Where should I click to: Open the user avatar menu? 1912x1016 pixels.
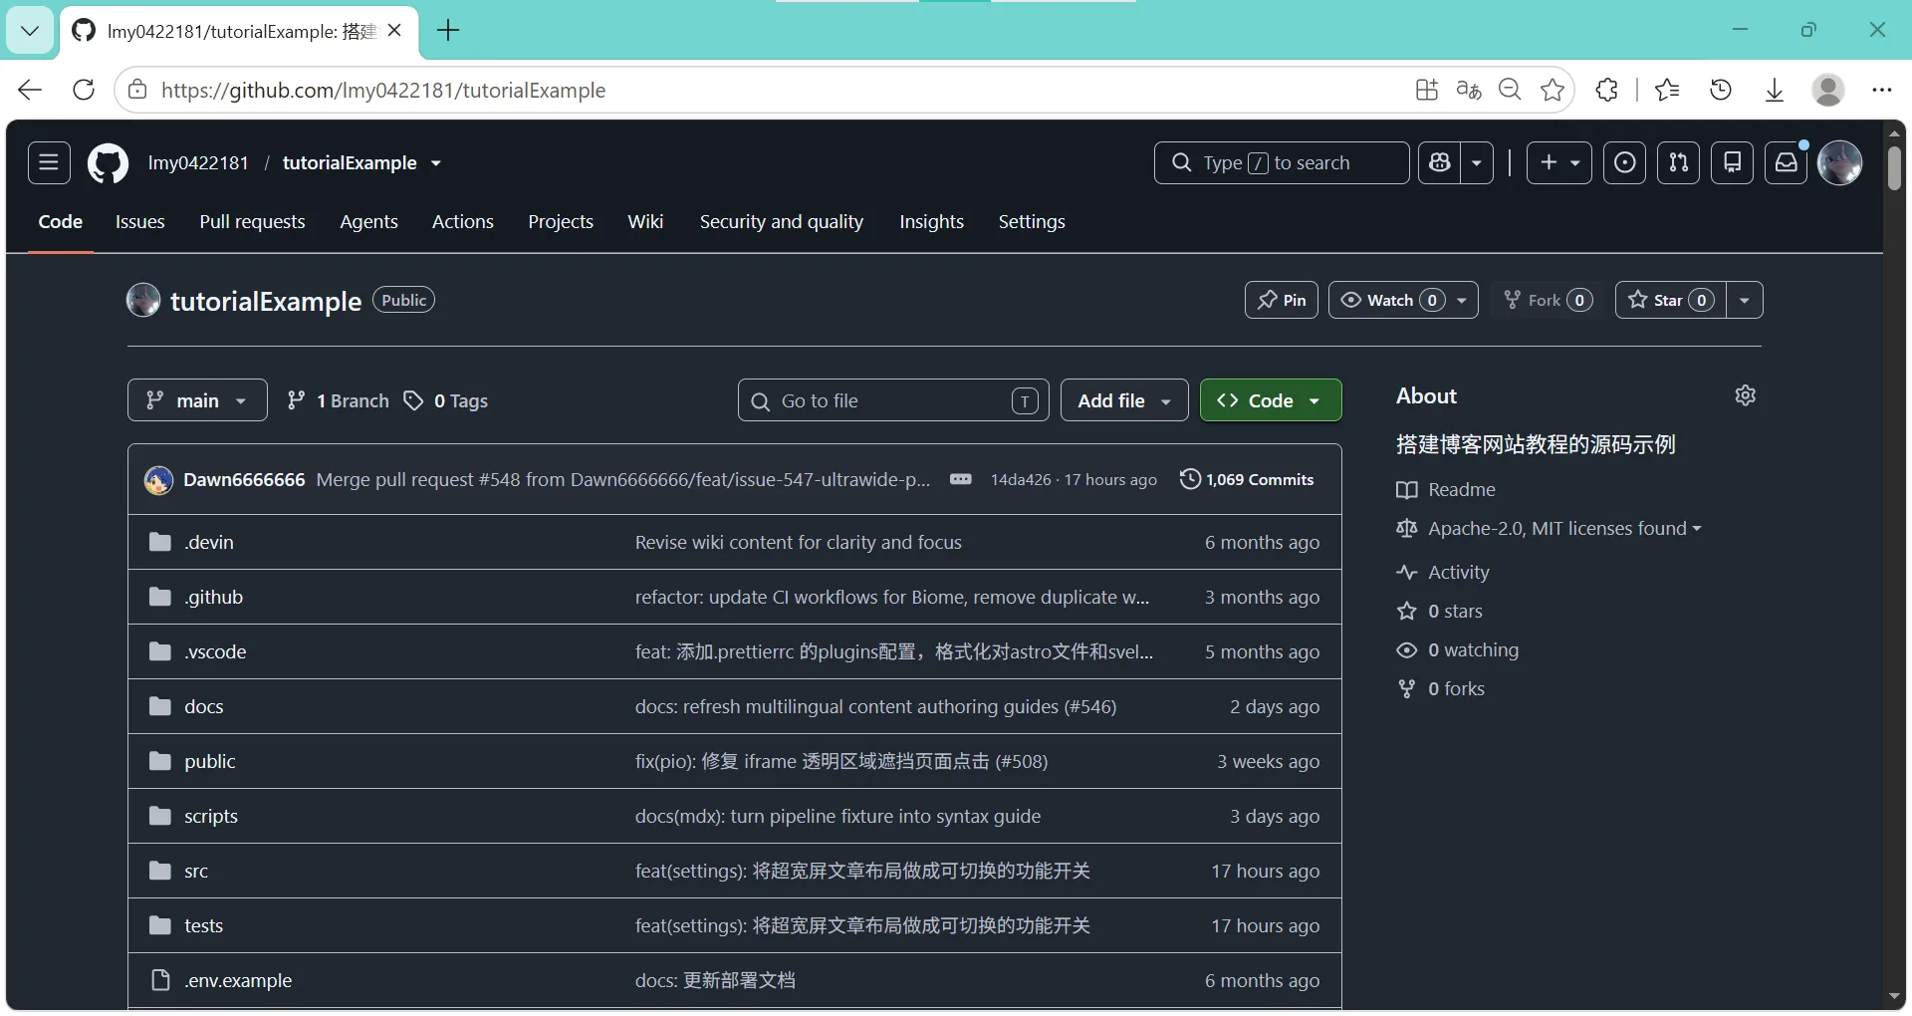click(x=1839, y=162)
